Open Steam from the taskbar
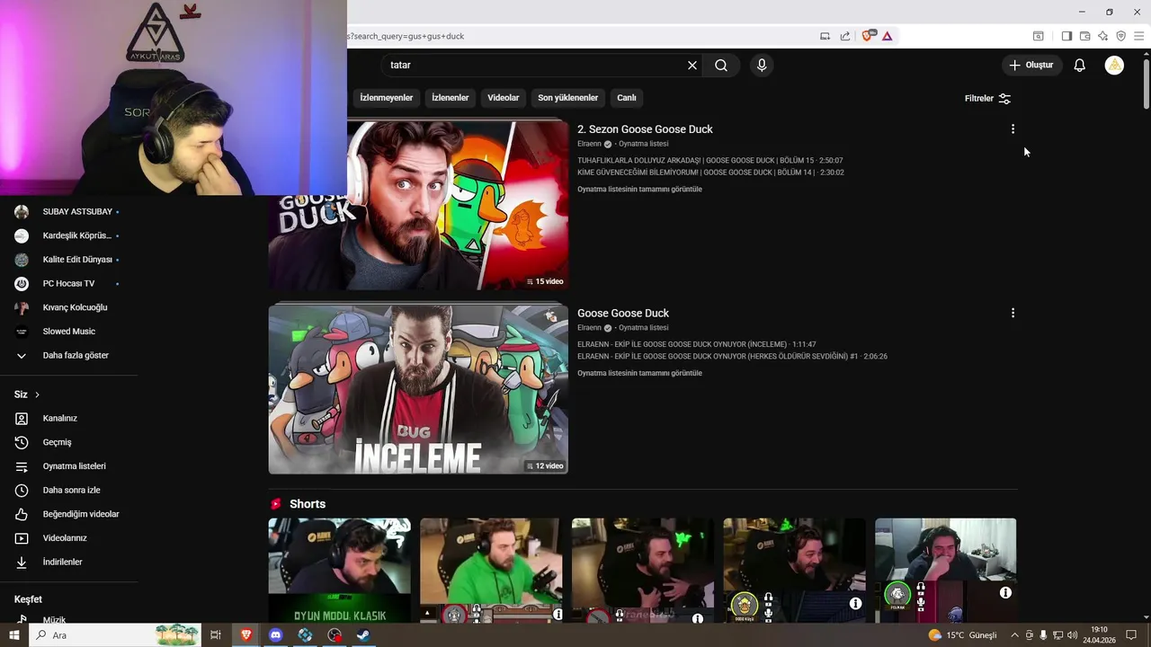This screenshot has width=1151, height=647. pos(362,635)
